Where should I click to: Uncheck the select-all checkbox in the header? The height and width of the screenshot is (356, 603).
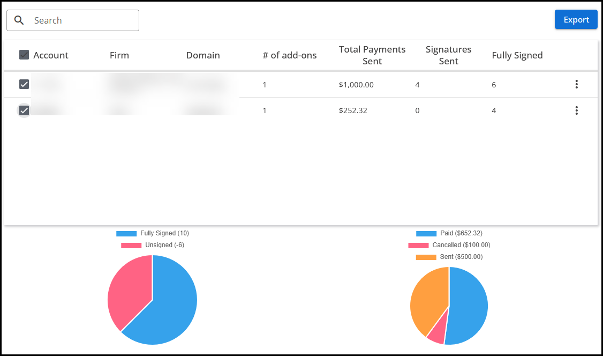click(24, 54)
